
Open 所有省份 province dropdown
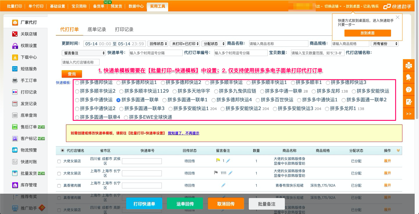pos(384,44)
